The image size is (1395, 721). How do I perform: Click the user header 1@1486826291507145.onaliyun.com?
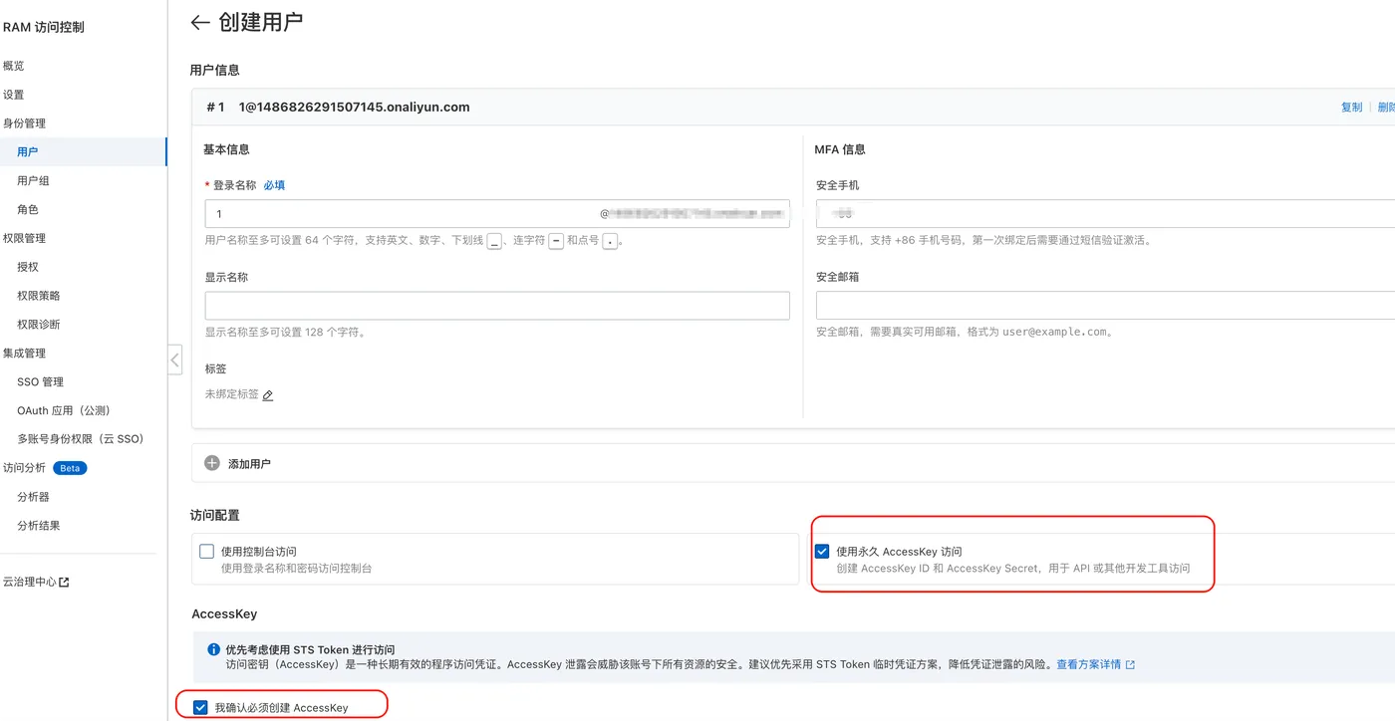click(354, 108)
